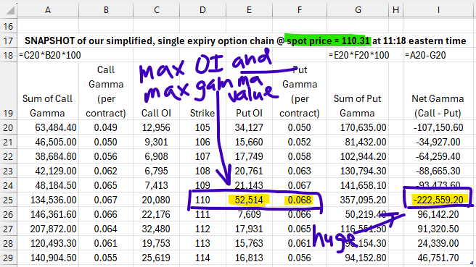Select narrow column H header
Screen dimensions: 476x267
[396, 10]
